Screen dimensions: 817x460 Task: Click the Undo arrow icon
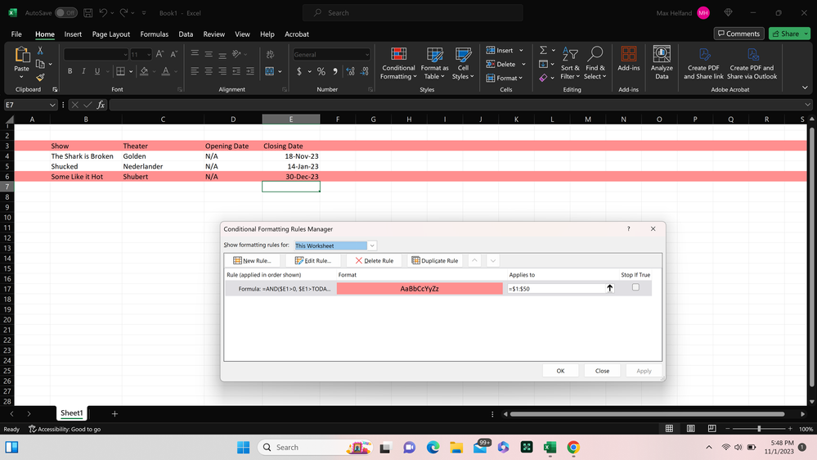point(103,12)
